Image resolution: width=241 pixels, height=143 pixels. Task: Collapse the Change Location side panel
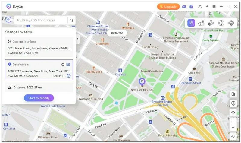(x=78, y=39)
